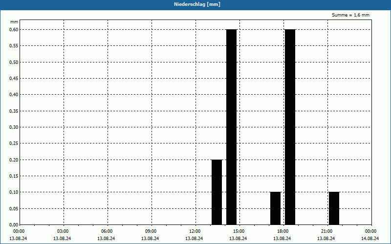The image size is (391, 244).
Task: Click the 15:00 time label
Action: click(239, 231)
